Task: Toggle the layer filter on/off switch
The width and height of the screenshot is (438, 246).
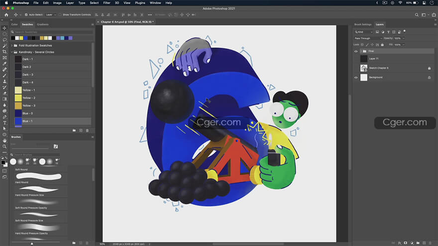Action: coord(405,31)
